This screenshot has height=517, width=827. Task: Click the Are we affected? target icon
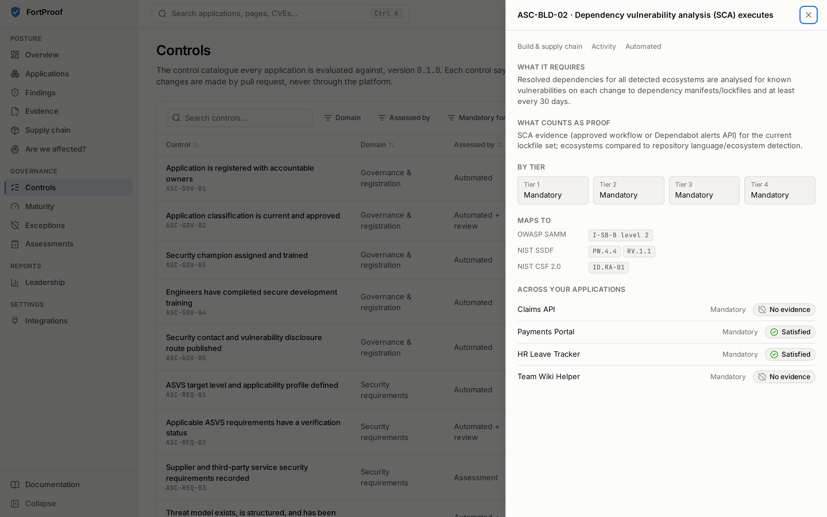pos(15,149)
